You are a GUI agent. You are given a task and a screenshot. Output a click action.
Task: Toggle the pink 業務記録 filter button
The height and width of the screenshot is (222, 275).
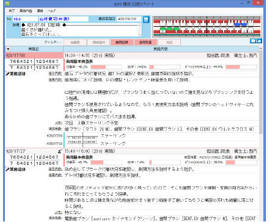click(x=122, y=43)
